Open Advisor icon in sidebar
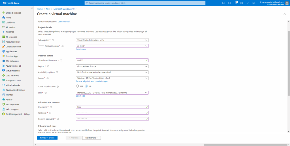290x146 pixels. click(3, 99)
